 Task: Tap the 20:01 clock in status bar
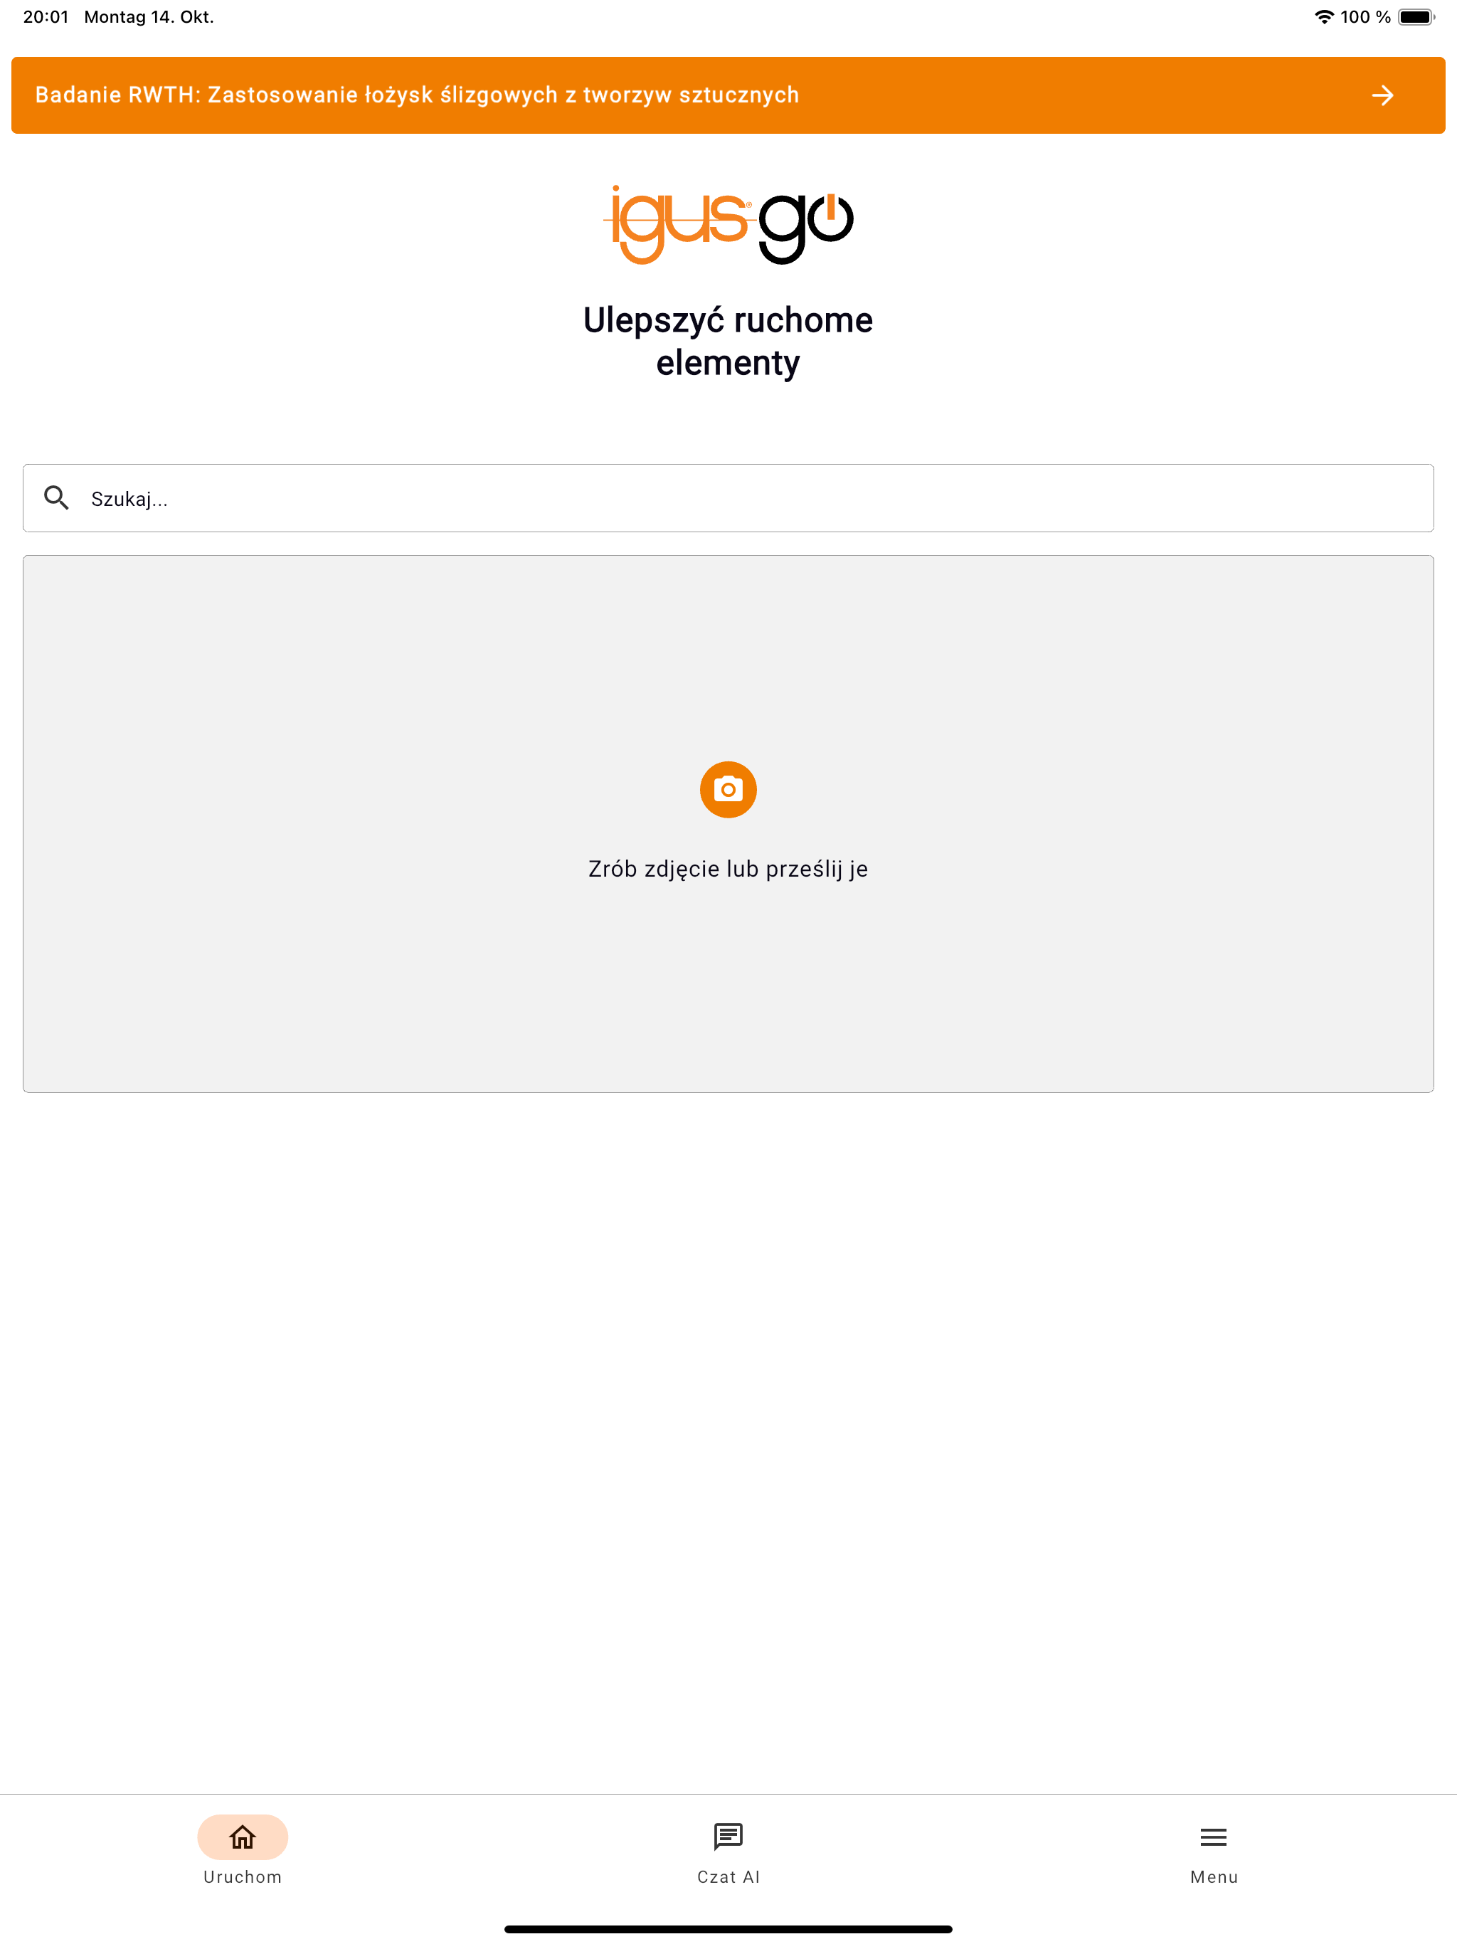(46, 16)
